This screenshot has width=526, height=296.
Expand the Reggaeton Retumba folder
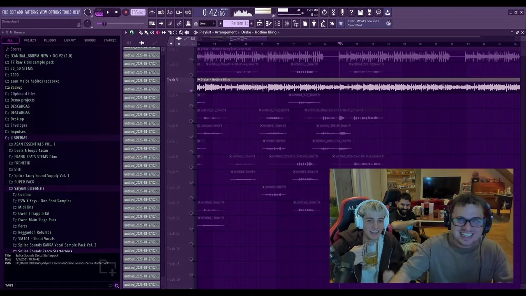(35, 232)
